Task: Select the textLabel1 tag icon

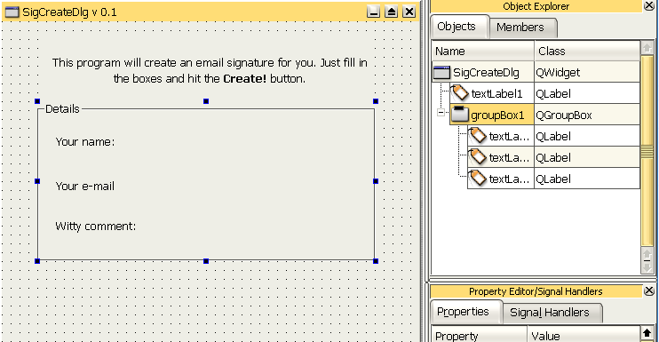Action: [459, 93]
